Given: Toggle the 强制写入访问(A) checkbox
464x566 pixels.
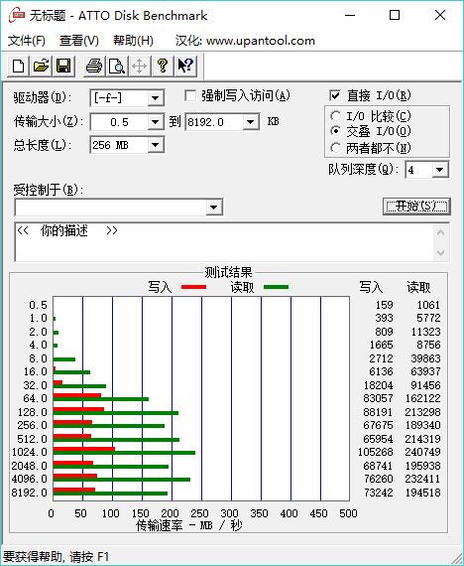Looking at the screenshot, I should [190, 95].
